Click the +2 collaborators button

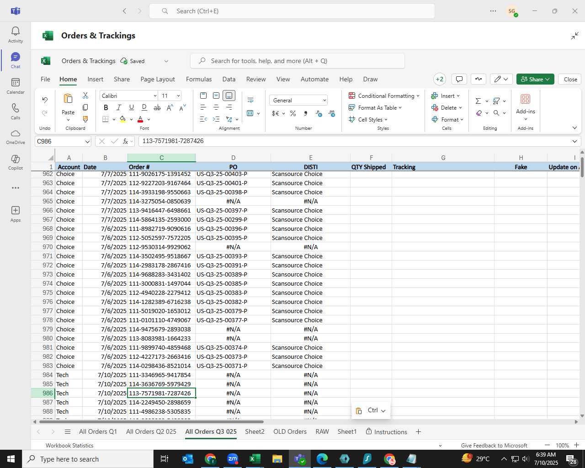pyautogui.click(x=440, y=79)
